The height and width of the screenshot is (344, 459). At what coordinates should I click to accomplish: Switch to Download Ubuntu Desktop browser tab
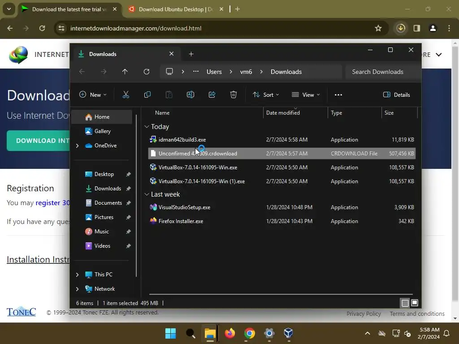[175, 9]
